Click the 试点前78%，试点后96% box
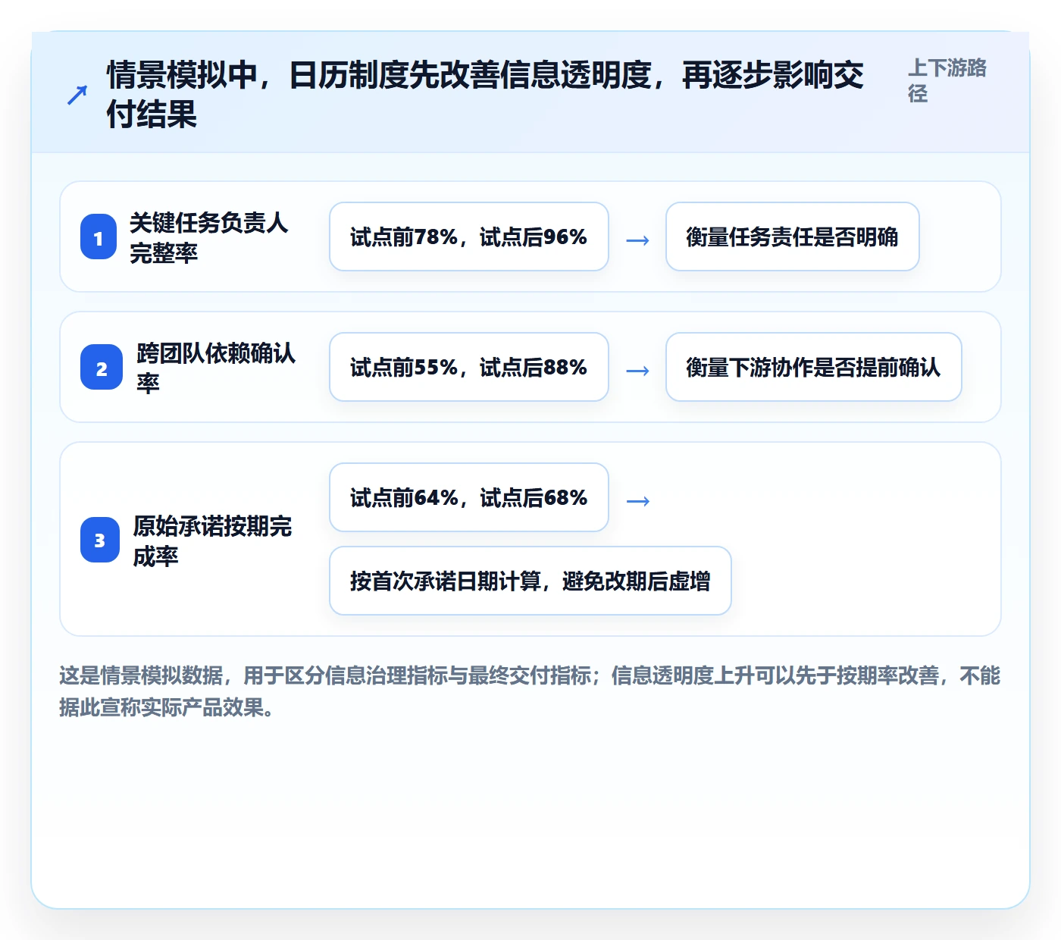The image size is (1061, 940). tap(469, 237)
